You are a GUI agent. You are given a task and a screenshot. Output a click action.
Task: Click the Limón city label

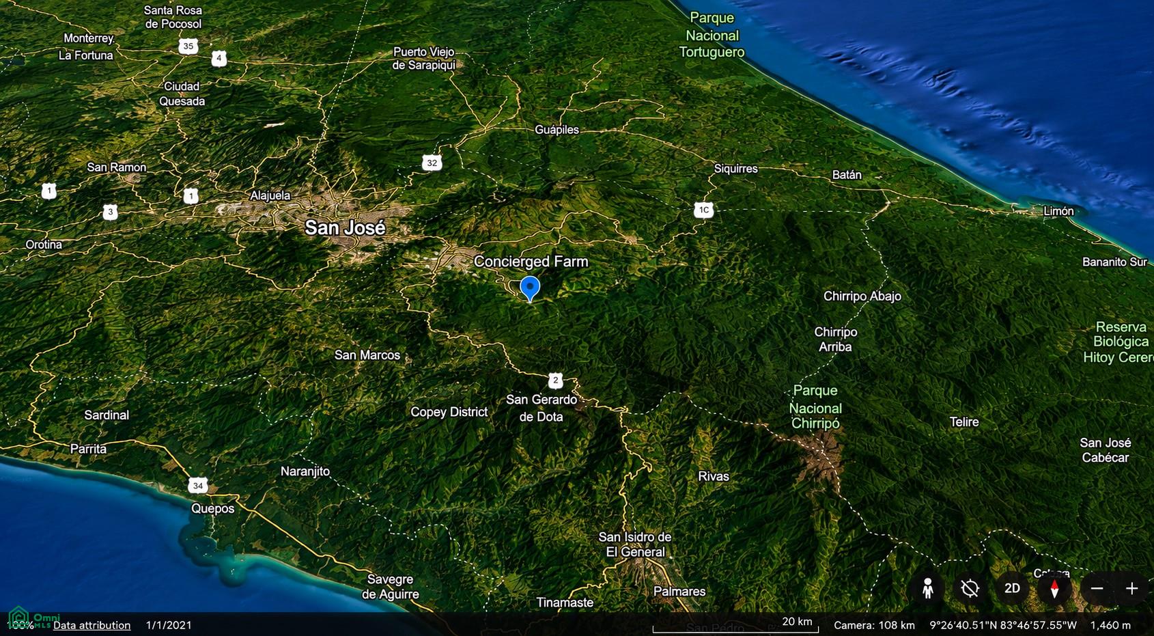(x=1058, y=211)
